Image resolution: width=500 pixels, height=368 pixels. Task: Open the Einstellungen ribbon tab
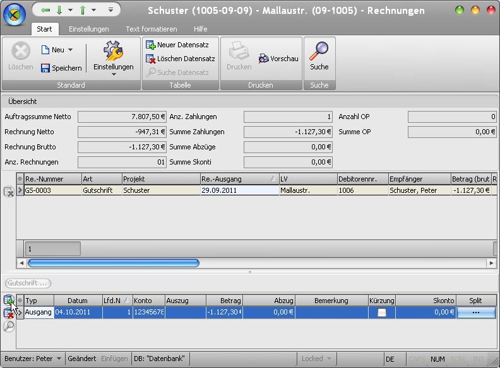click(x=88, y=29)
